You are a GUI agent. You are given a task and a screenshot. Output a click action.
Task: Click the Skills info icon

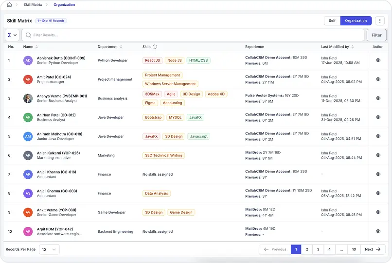(155, 47)
